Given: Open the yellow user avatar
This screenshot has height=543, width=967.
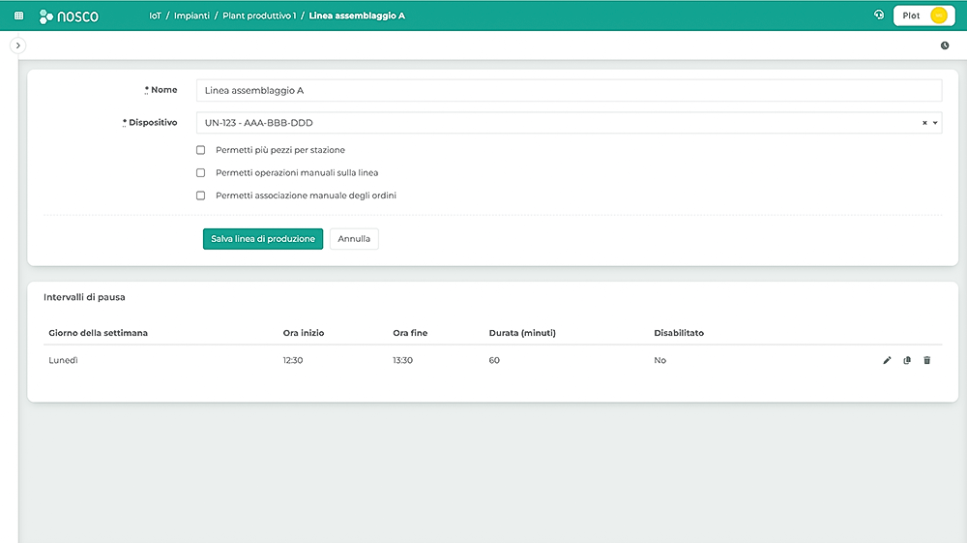Looking at the screenshot, I should [x=937, y=15].
